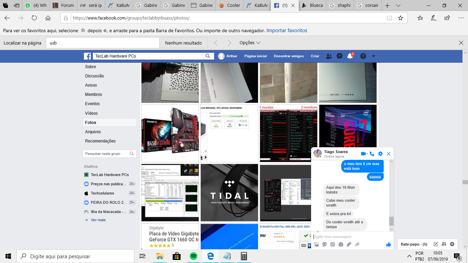
Task: Start a video call with Tiago Soares
Action: pos(364,154)
